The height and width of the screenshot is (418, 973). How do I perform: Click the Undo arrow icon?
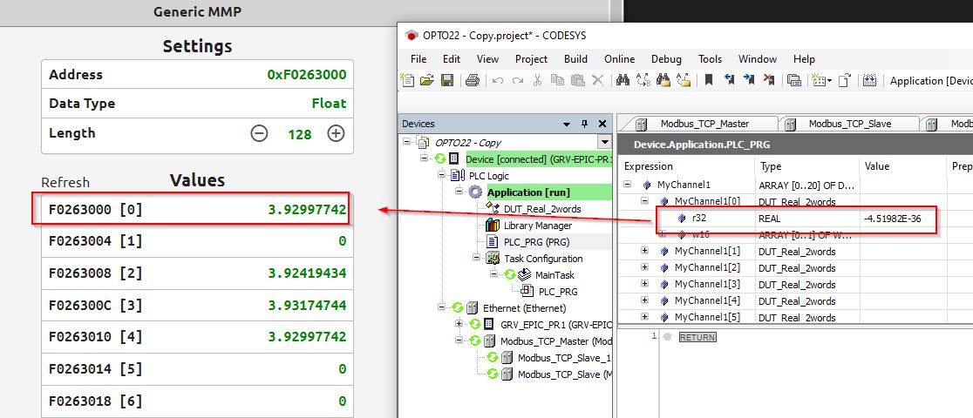click(497, 80)
